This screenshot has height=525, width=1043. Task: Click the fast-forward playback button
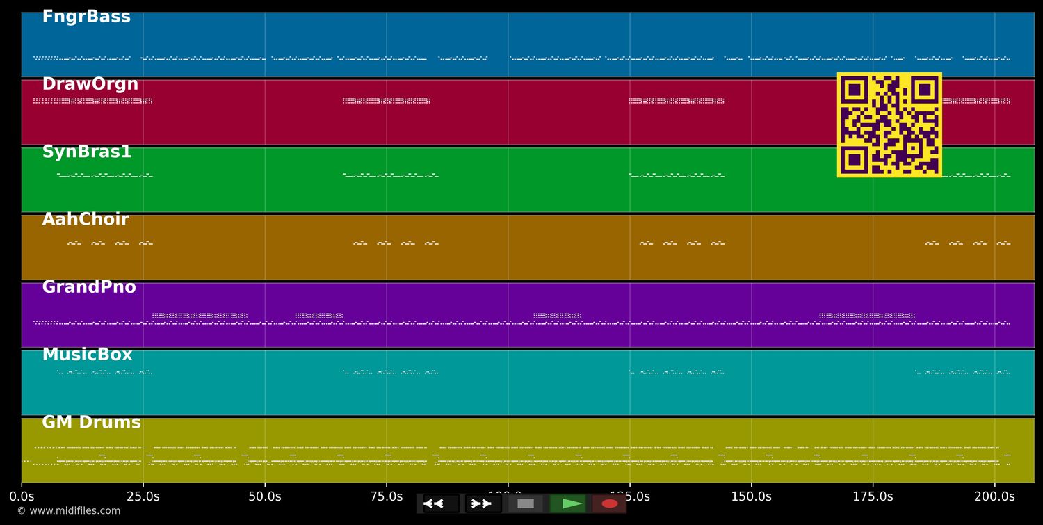tap(483, 503)
